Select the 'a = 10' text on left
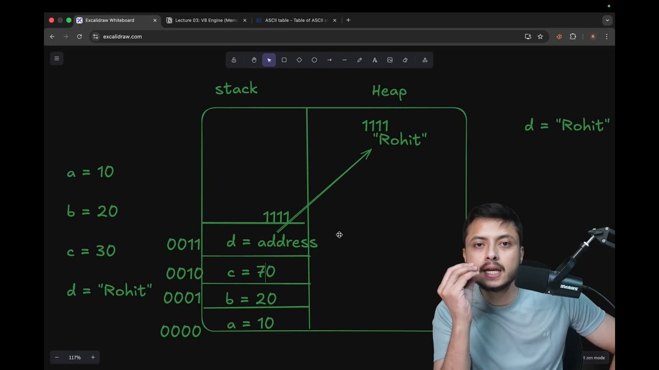Viewport: 659px width, 370px height. [x=90, y=172]
